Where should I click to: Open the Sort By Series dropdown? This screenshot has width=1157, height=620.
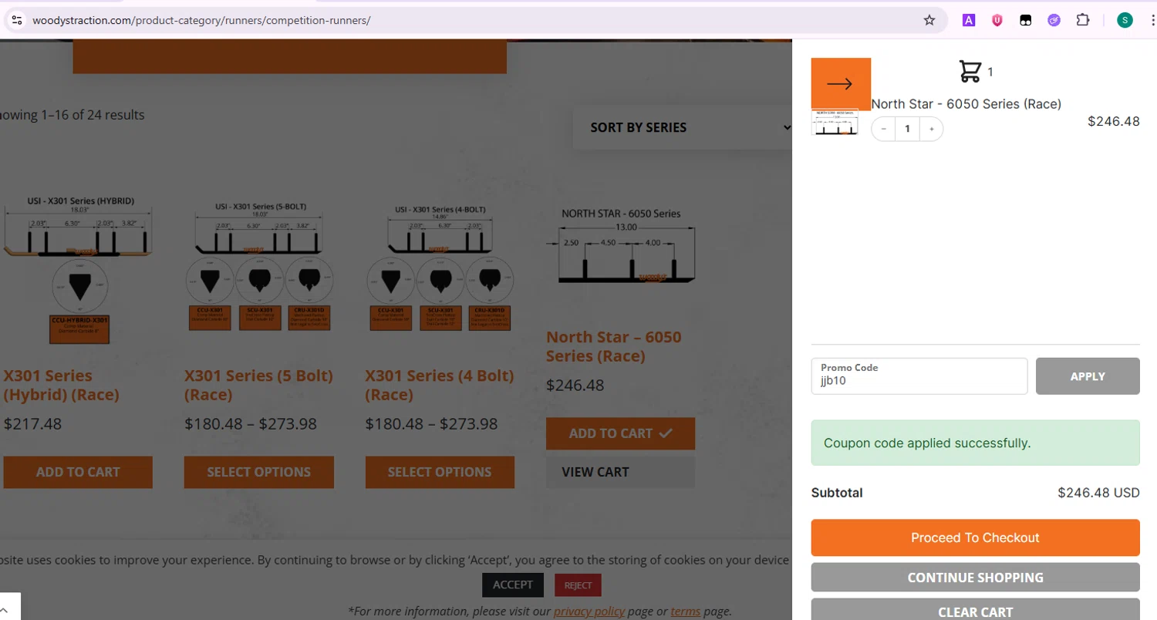pyautogui.click(x=683, y=128)
